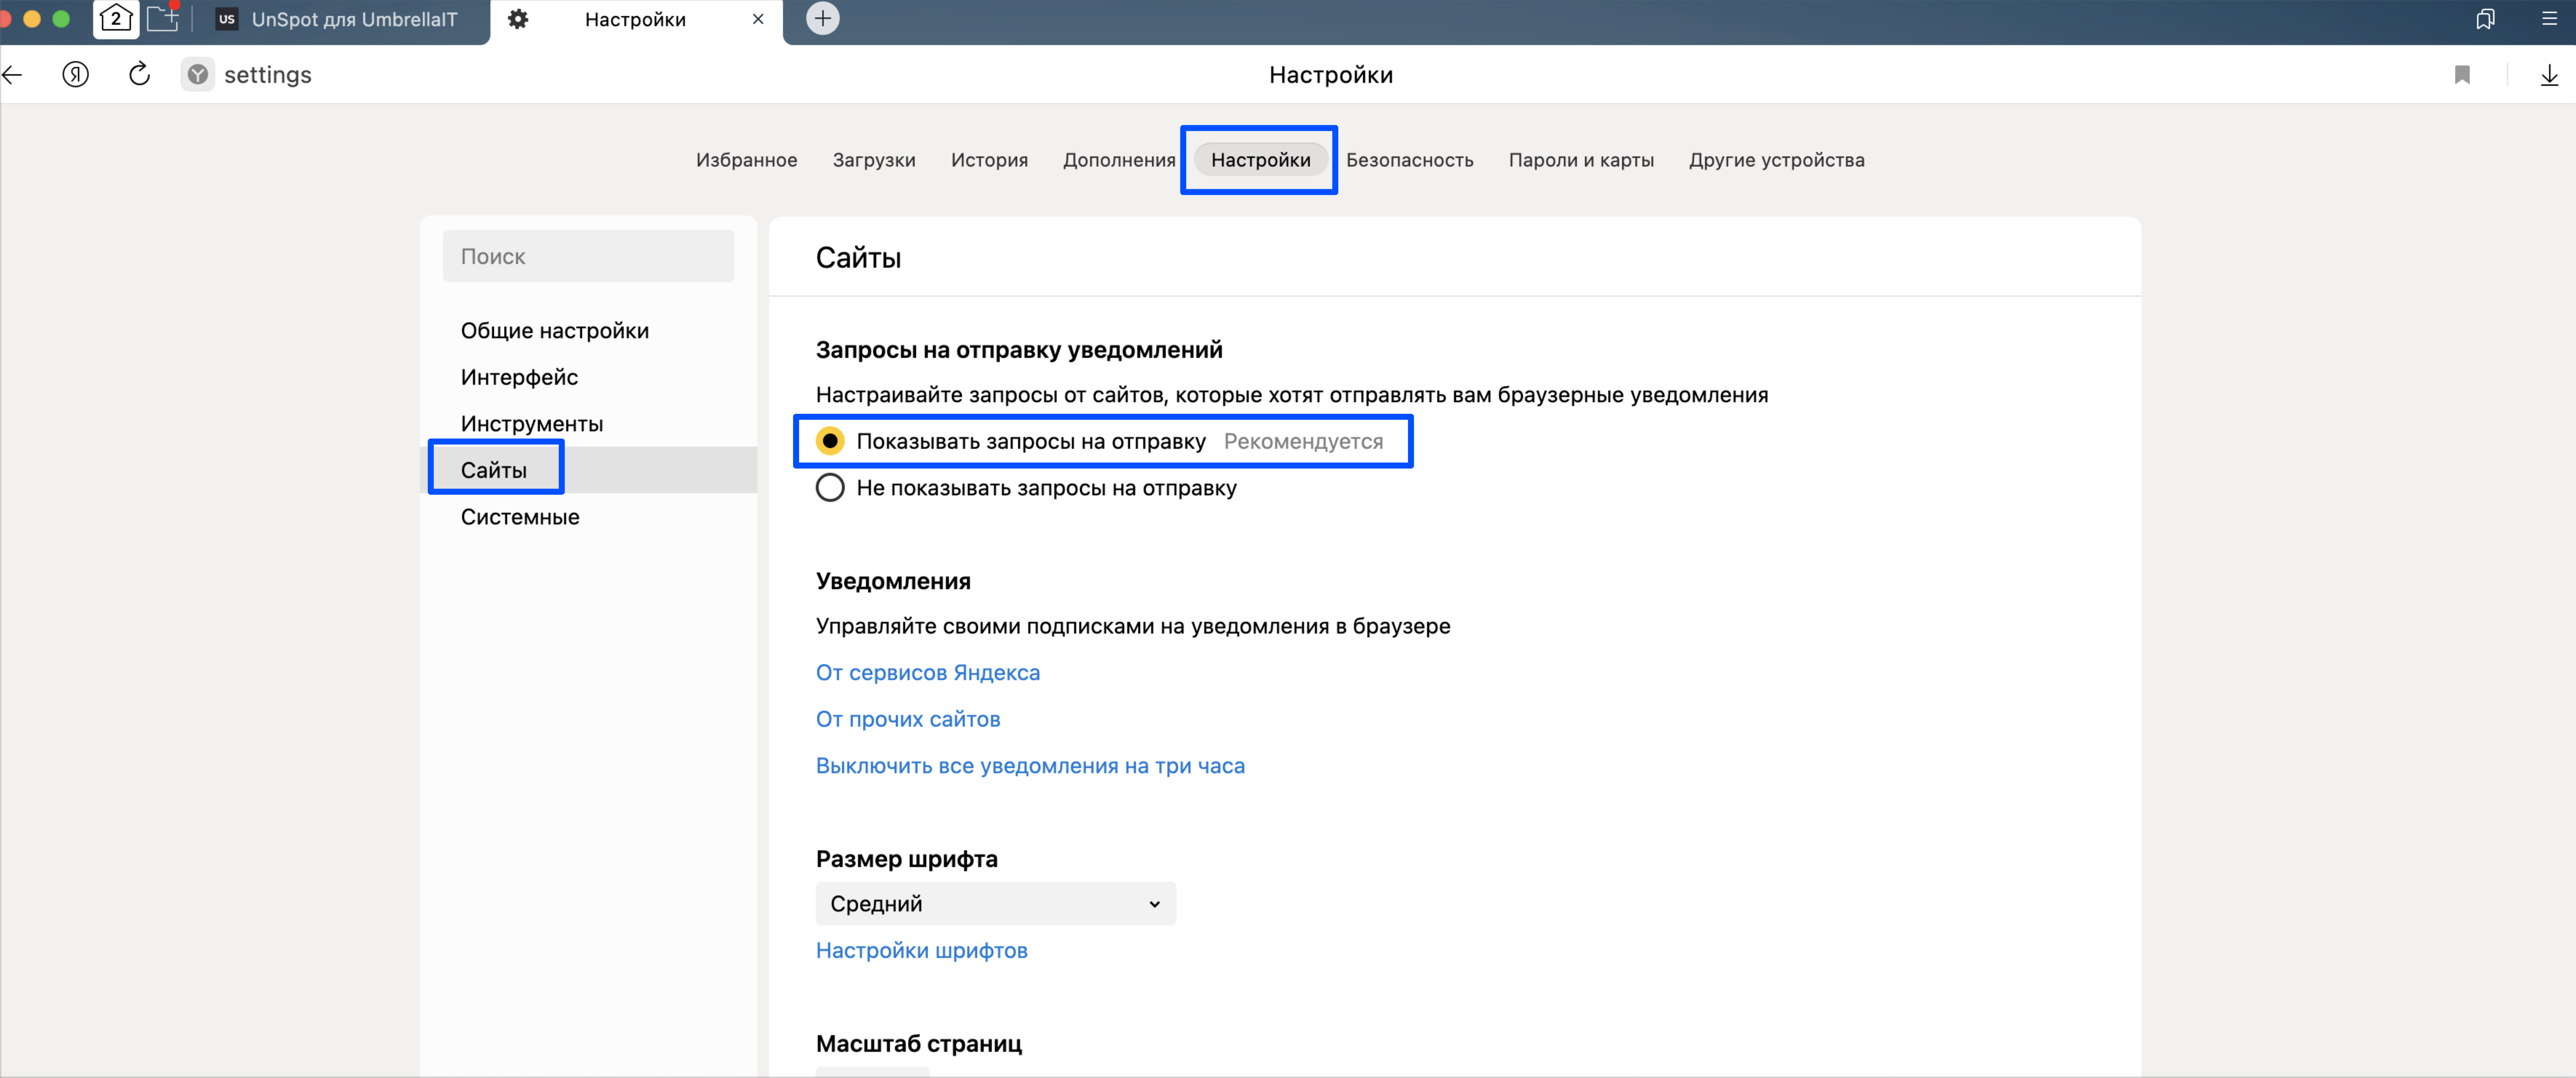Switch to Дополнения section
This screenshot has height=1078, width=2576.
coord(1119,160)
